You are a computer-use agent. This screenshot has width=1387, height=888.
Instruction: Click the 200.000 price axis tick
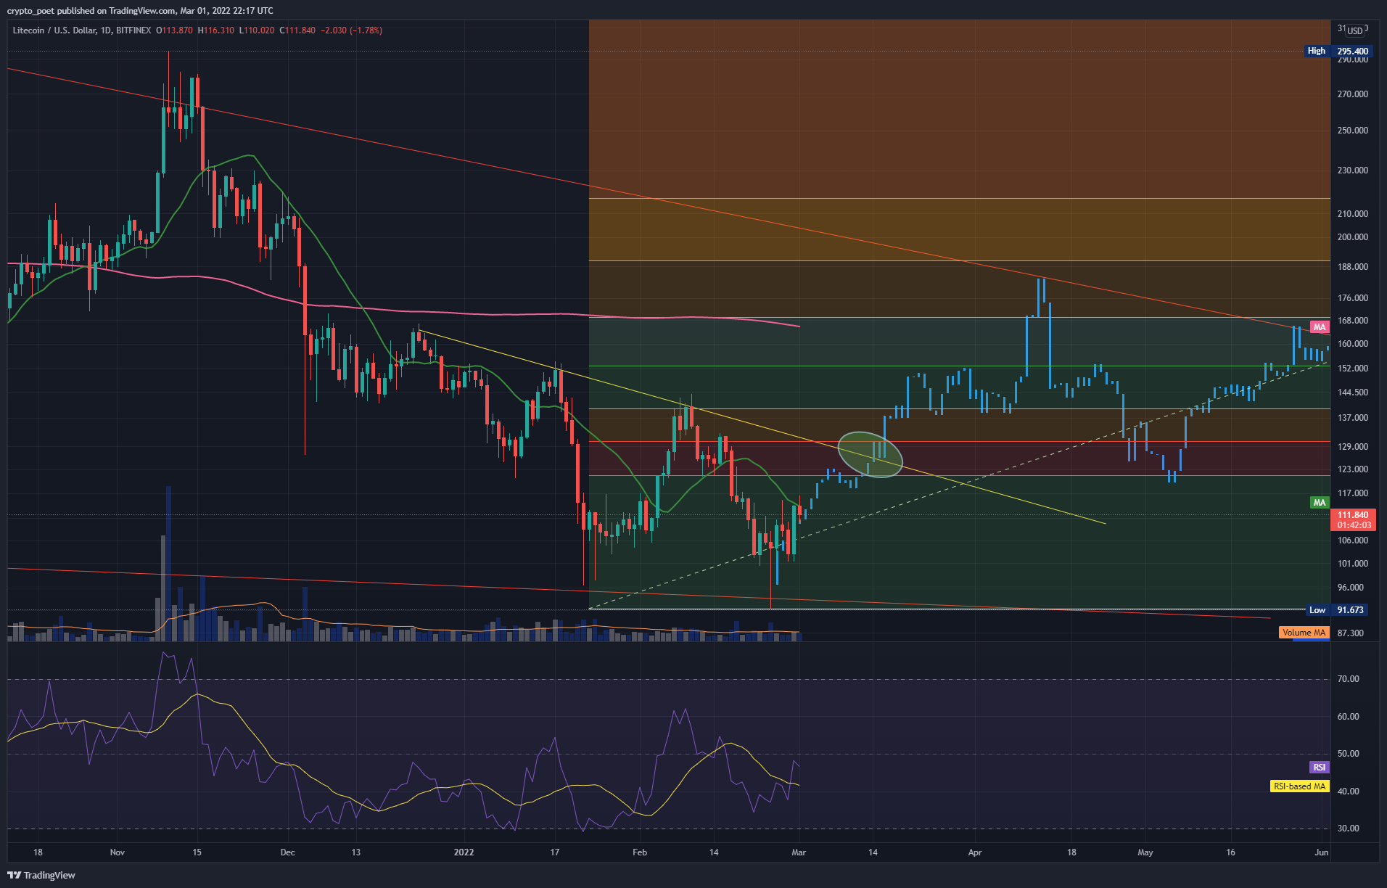coord(1353,237)
